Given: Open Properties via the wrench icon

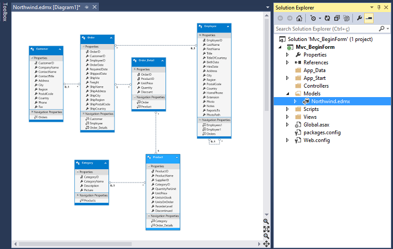Looking at the screenshot, I should coord(360,18).
